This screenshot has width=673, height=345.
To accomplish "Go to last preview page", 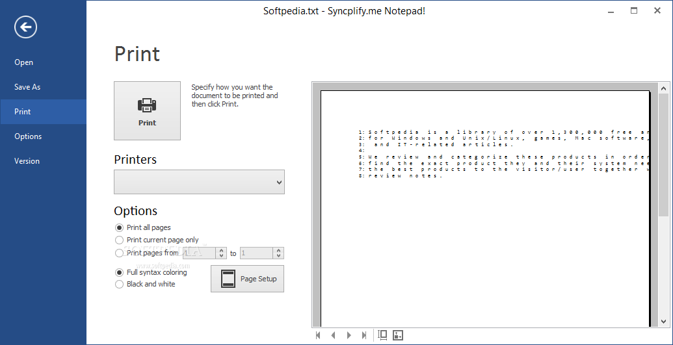I will (x=364, y=335).
